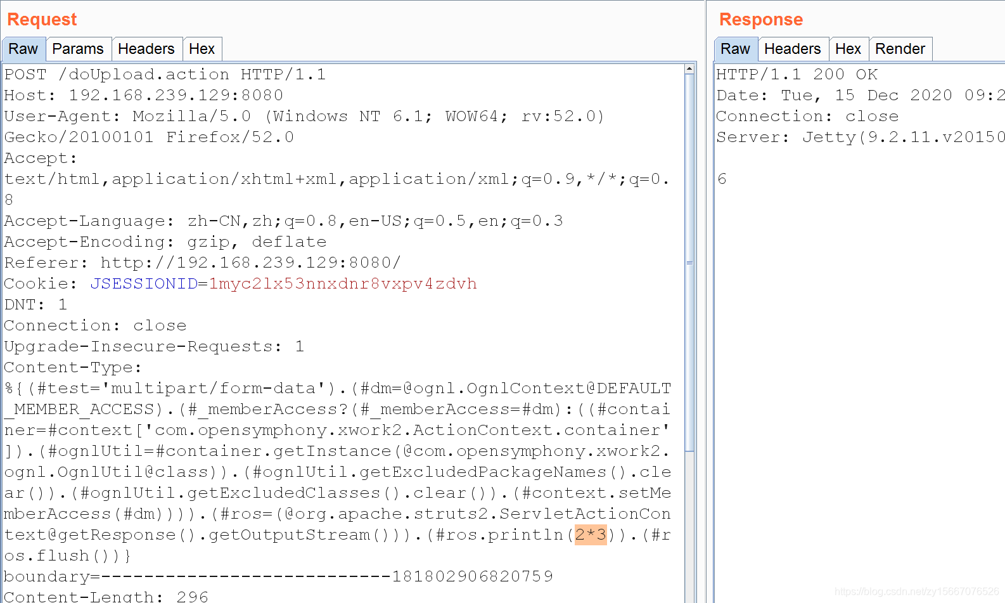Click the response Connection: close line
Viewport: 1005px width, 603px height.
tap(807, 116)
